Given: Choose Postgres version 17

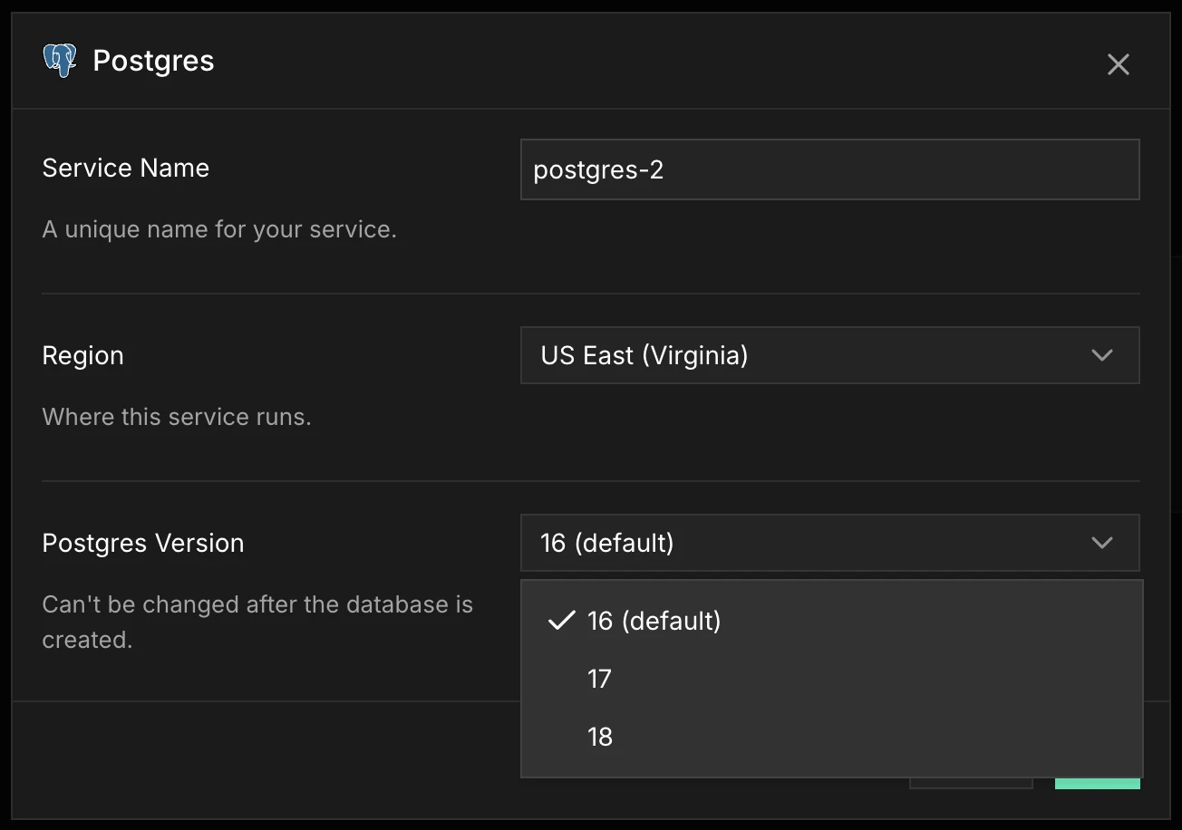Looking at the screenshot, I should [831, 679].
